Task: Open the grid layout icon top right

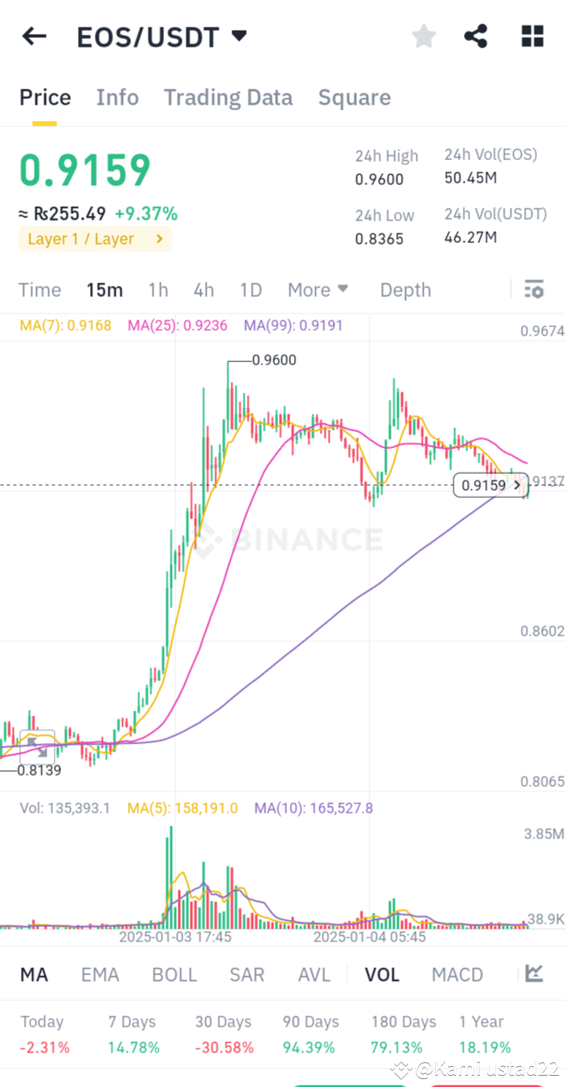Action: [x=532, y=36]
